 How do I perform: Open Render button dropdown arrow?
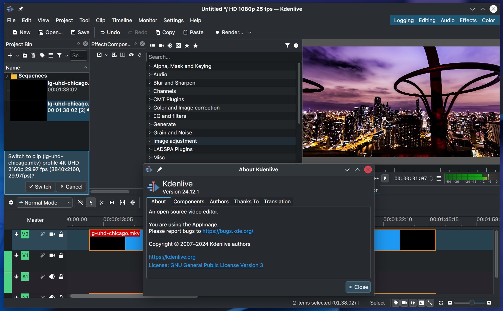point(250,32)
